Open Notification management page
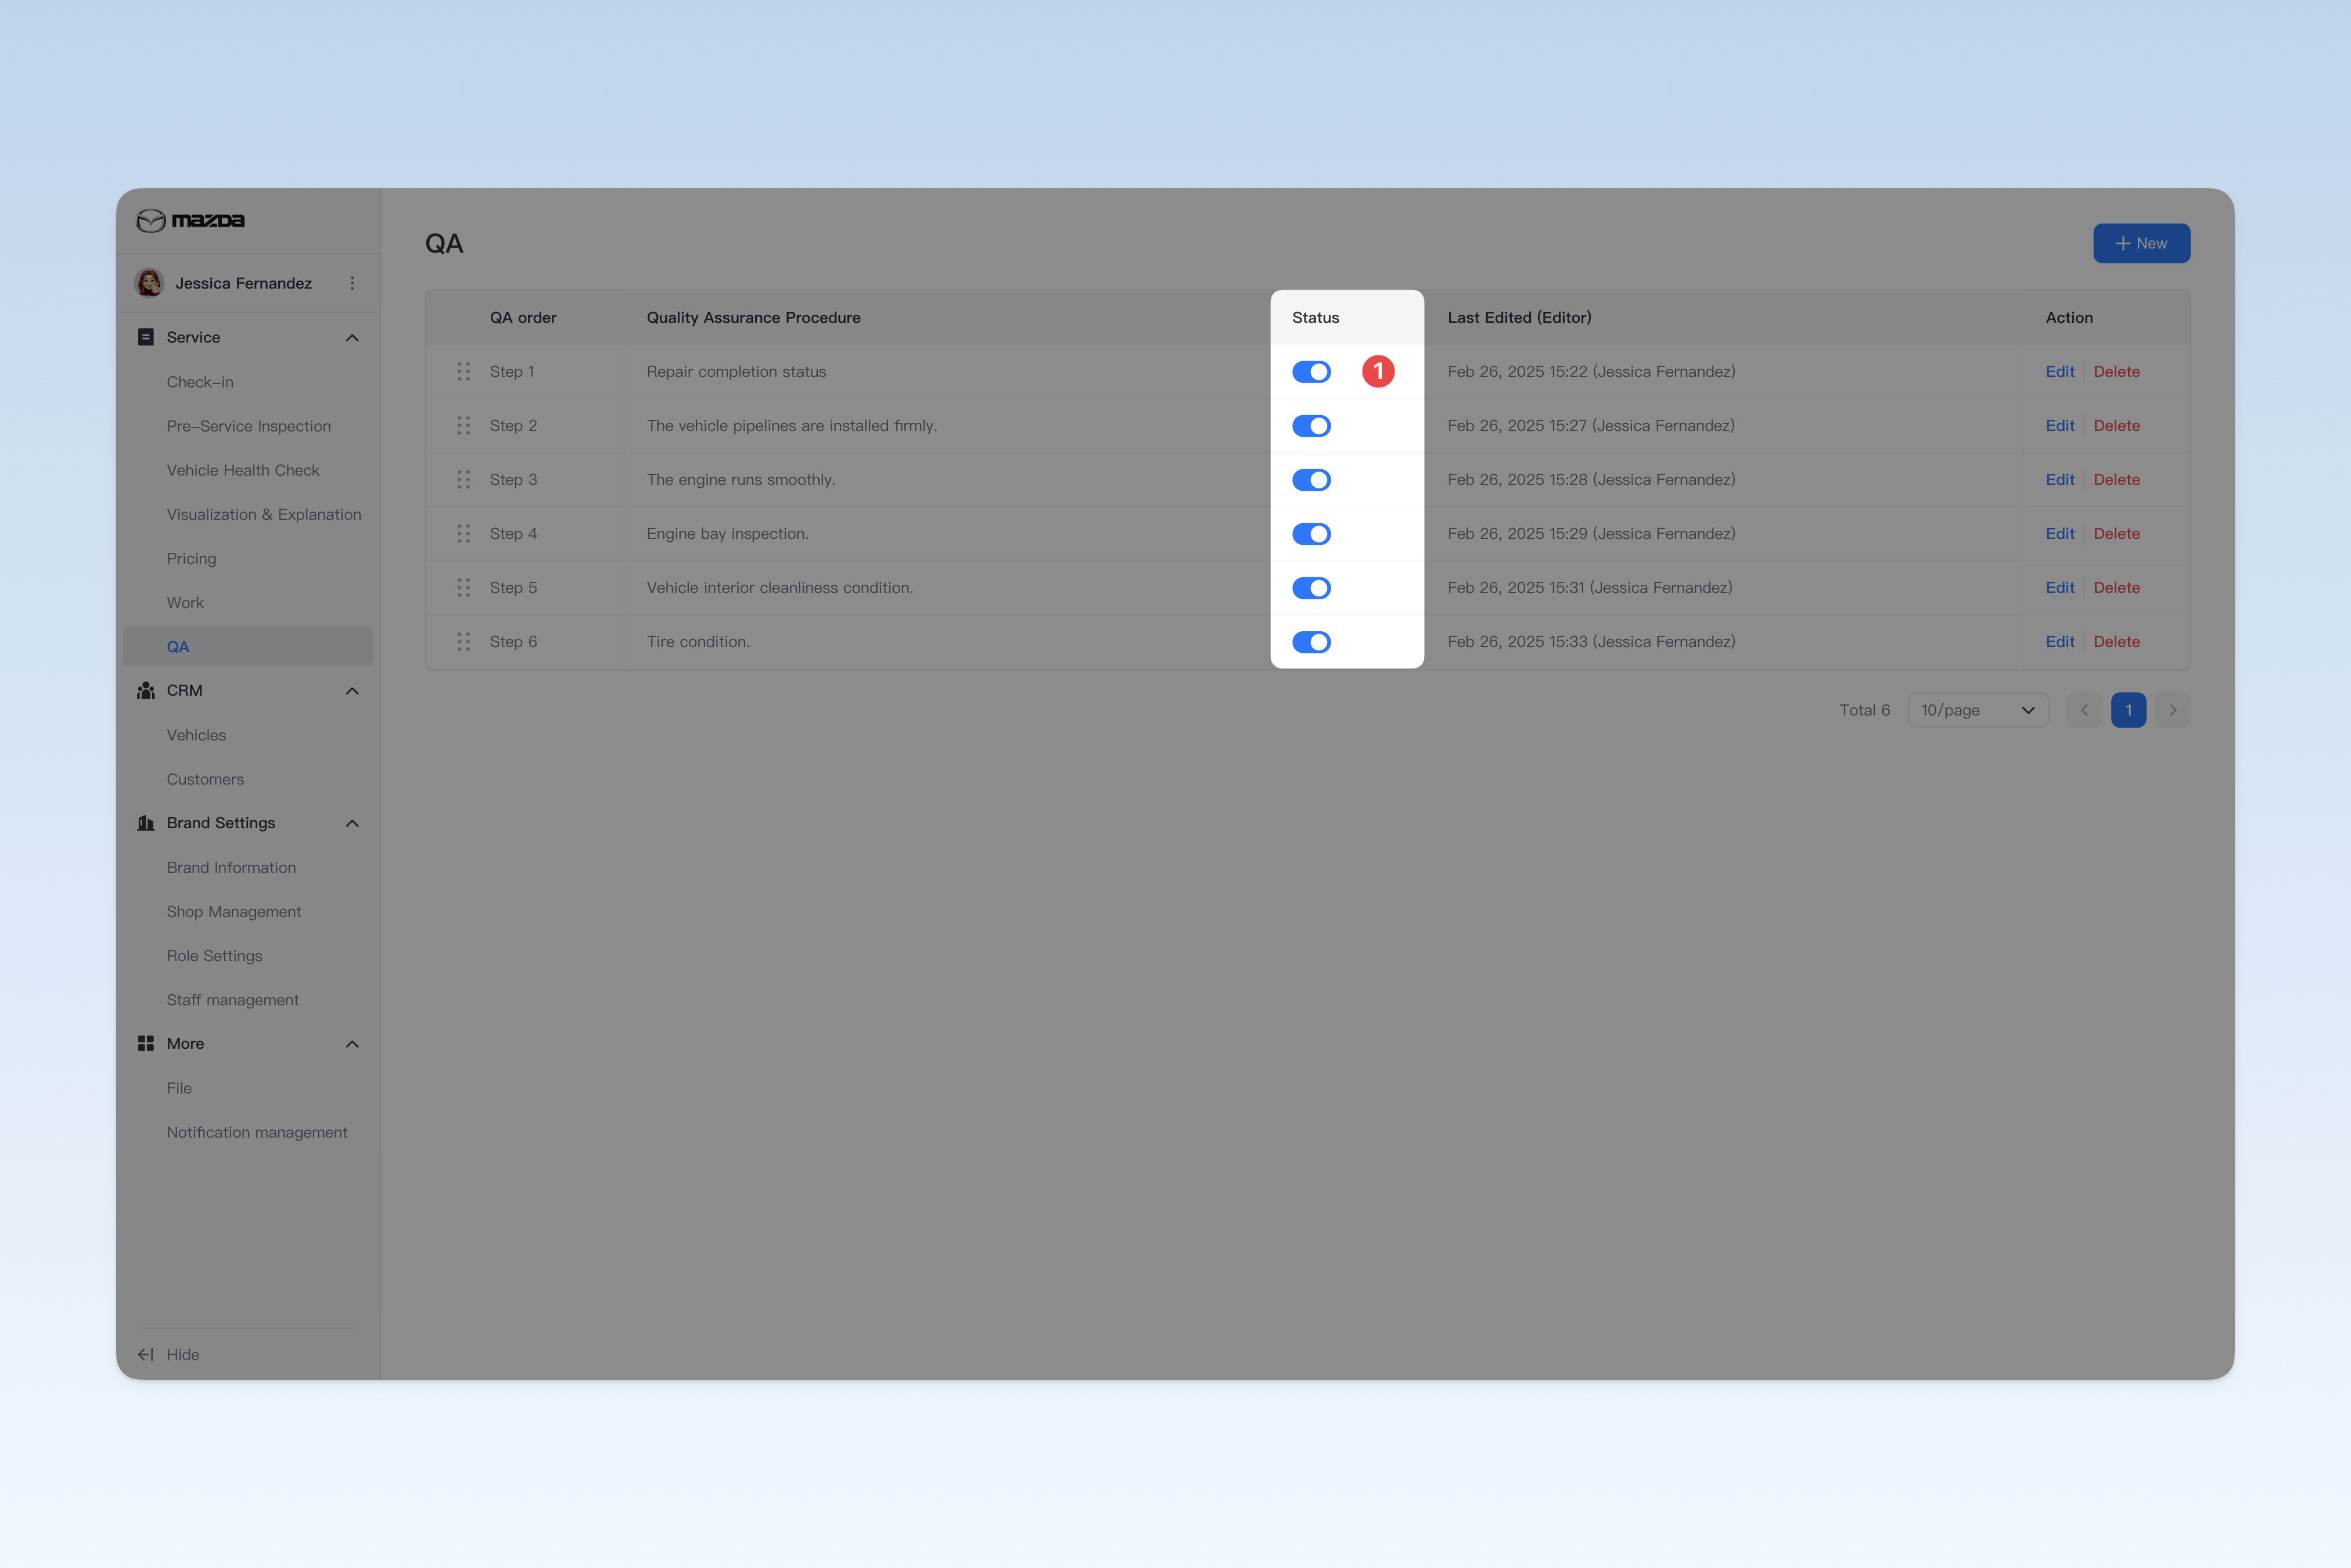2351x1568 pixels. 257,1132
